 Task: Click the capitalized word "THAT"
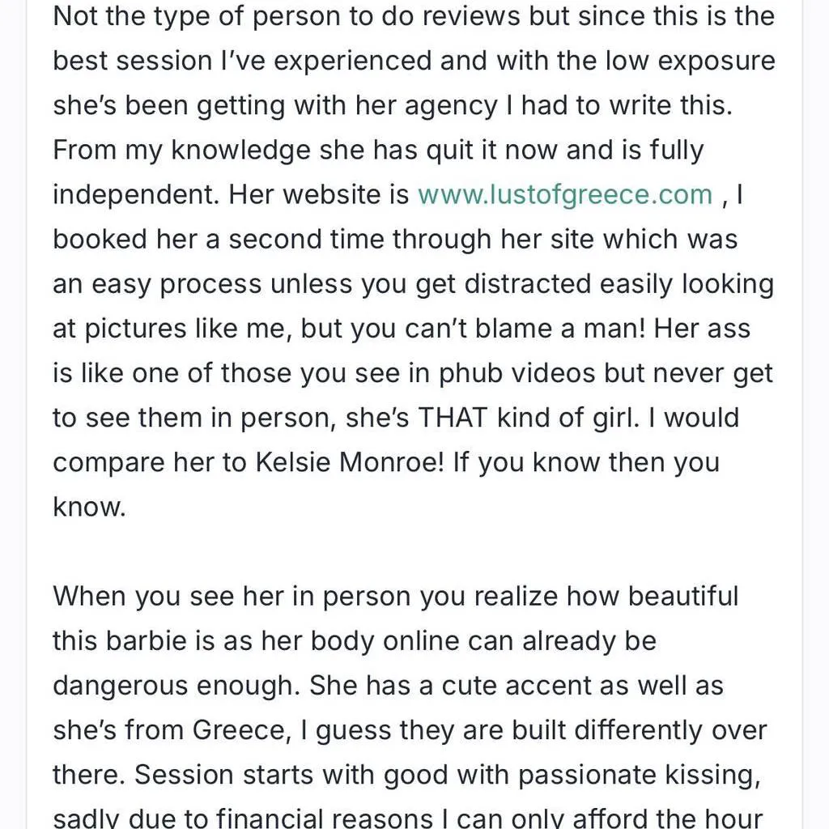tap(453, 418)
